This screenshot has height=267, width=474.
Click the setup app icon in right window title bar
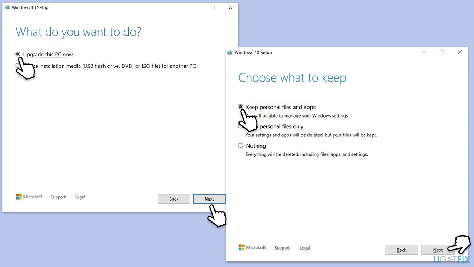[x=230, y=52]
